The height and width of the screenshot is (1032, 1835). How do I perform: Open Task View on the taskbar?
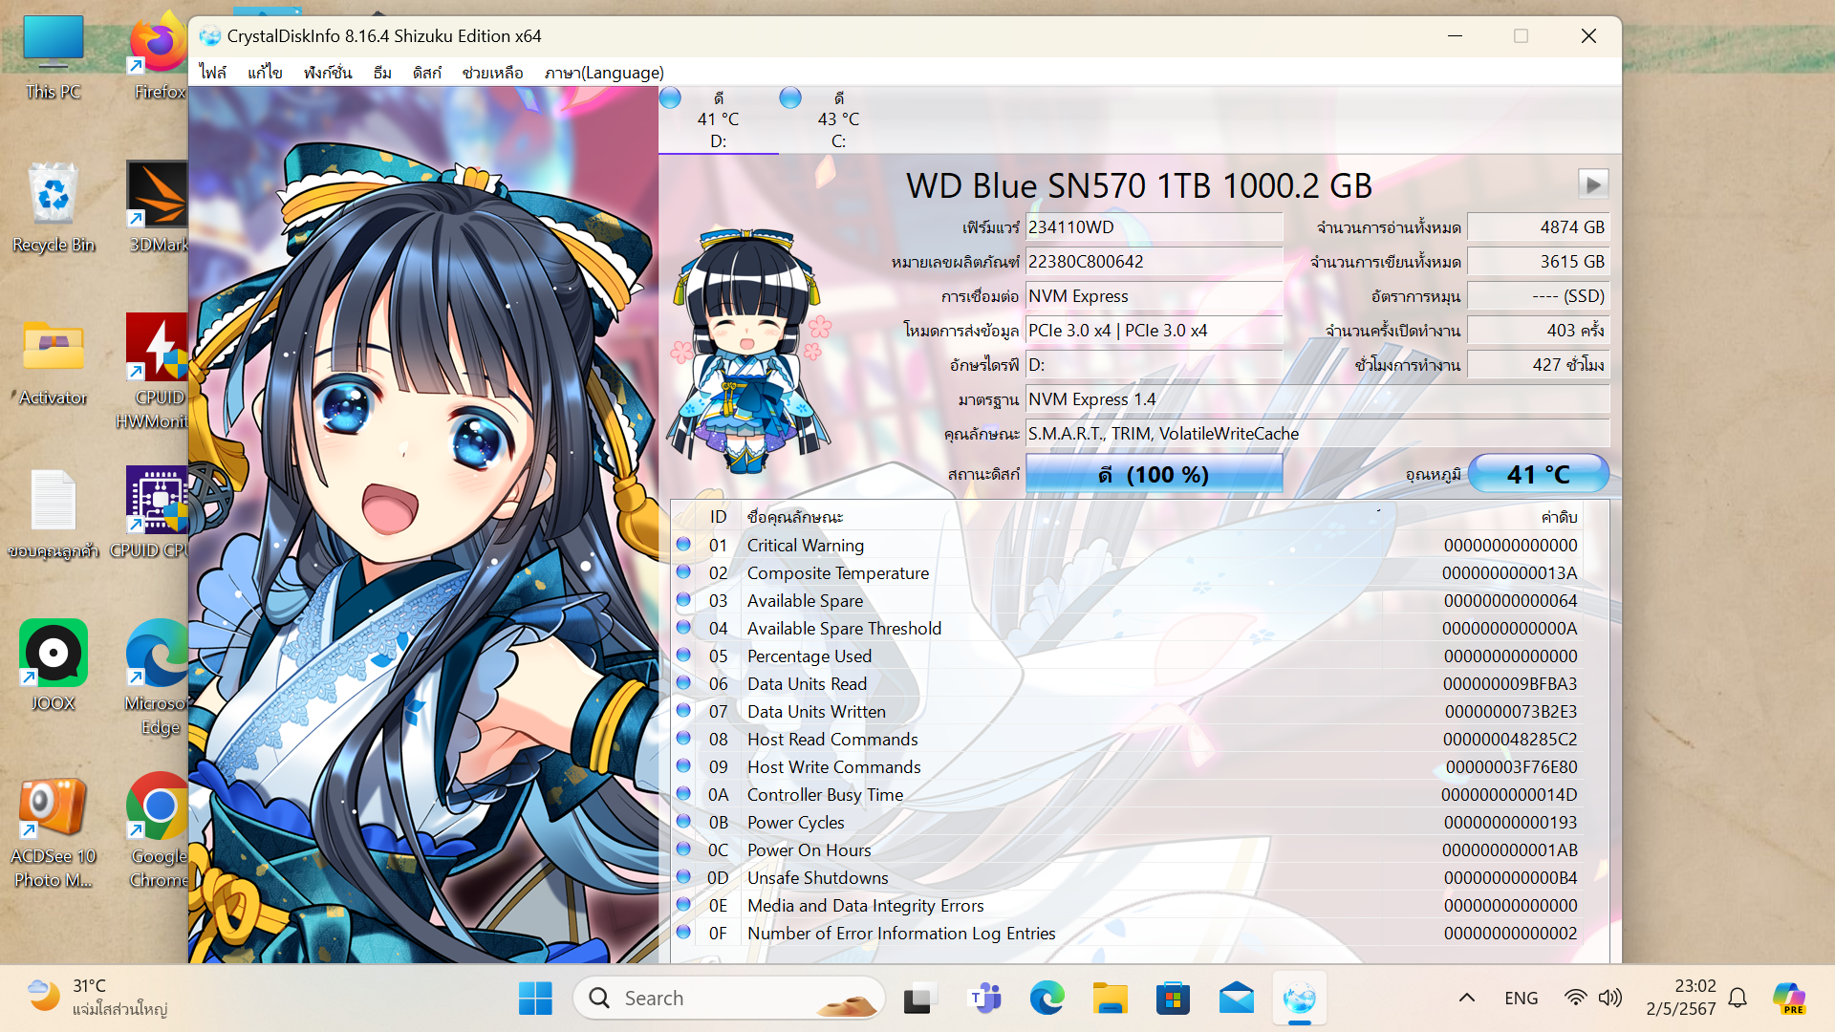coord(917,999)
